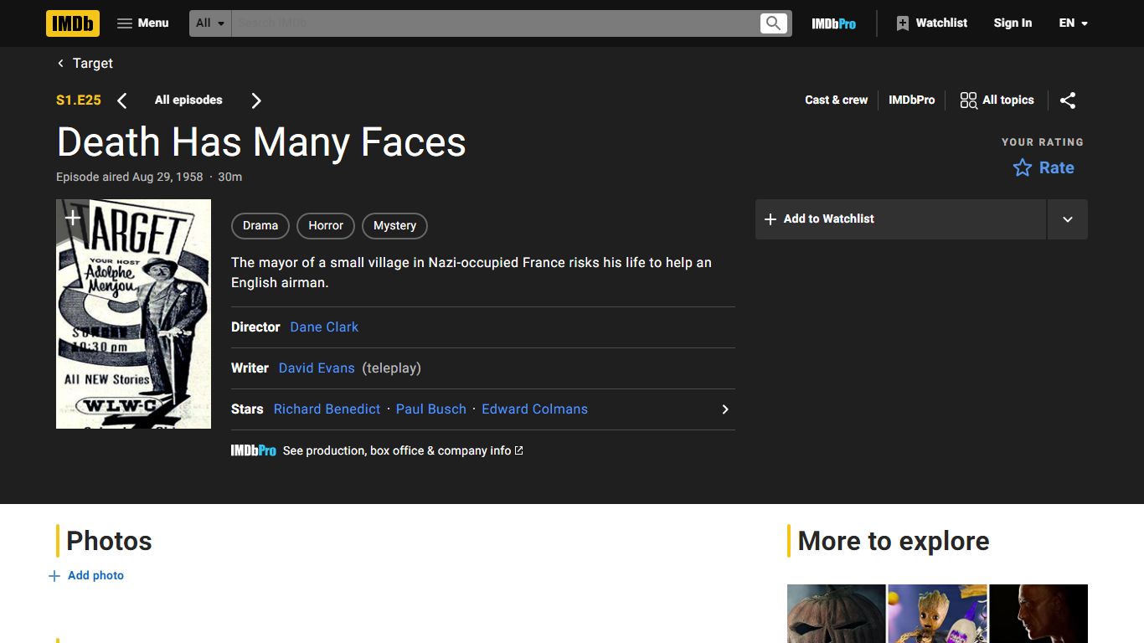
Task: Open the All search category dropdown
Action: click(x=210, y=23)
